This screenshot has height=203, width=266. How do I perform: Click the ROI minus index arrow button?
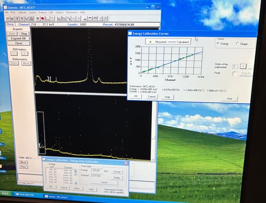(14, 54)
